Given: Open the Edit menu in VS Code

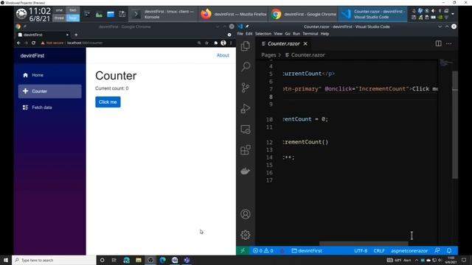Looking at the screenshot, I should (x=249, y=34).
